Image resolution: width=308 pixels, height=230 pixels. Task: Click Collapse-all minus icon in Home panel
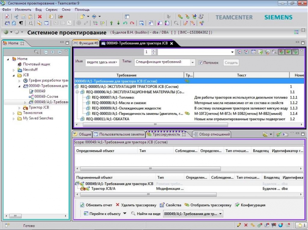pyautogui.click(x=46, y=52)
